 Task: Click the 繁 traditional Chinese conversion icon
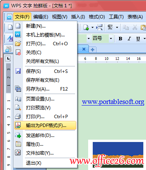tap(110, 27)
